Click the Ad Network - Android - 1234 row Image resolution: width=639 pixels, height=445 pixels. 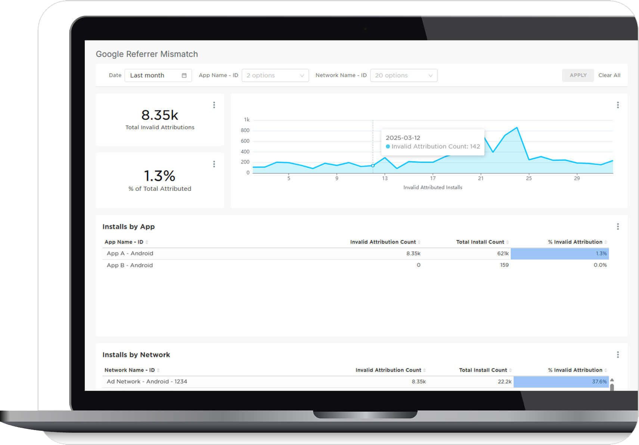147,382
